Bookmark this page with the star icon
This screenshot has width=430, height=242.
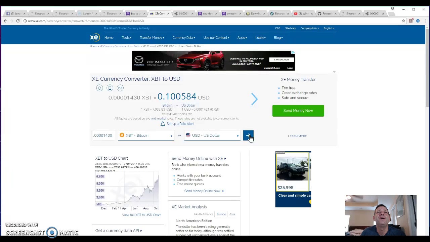pos(403,21)
